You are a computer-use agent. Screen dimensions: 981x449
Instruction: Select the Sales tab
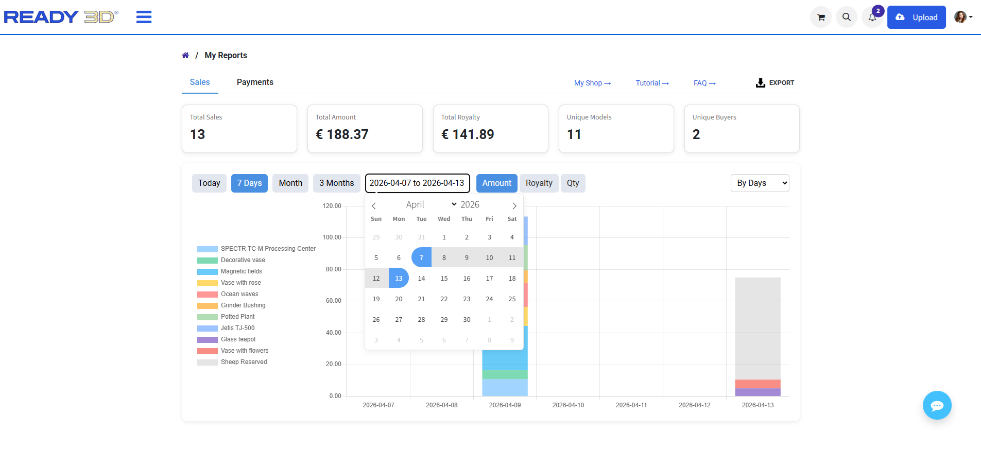200,82
